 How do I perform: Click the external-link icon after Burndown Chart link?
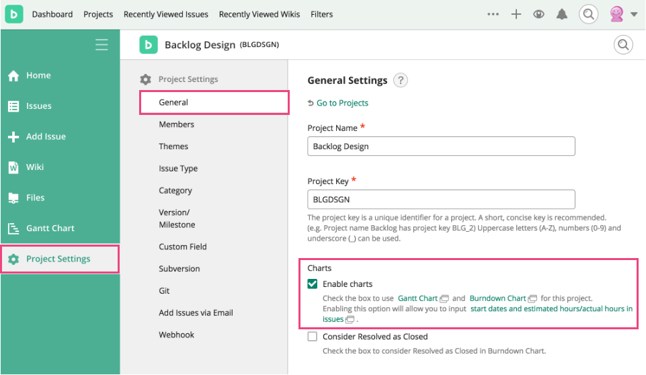pyautogui.click(x=532, y=299)
